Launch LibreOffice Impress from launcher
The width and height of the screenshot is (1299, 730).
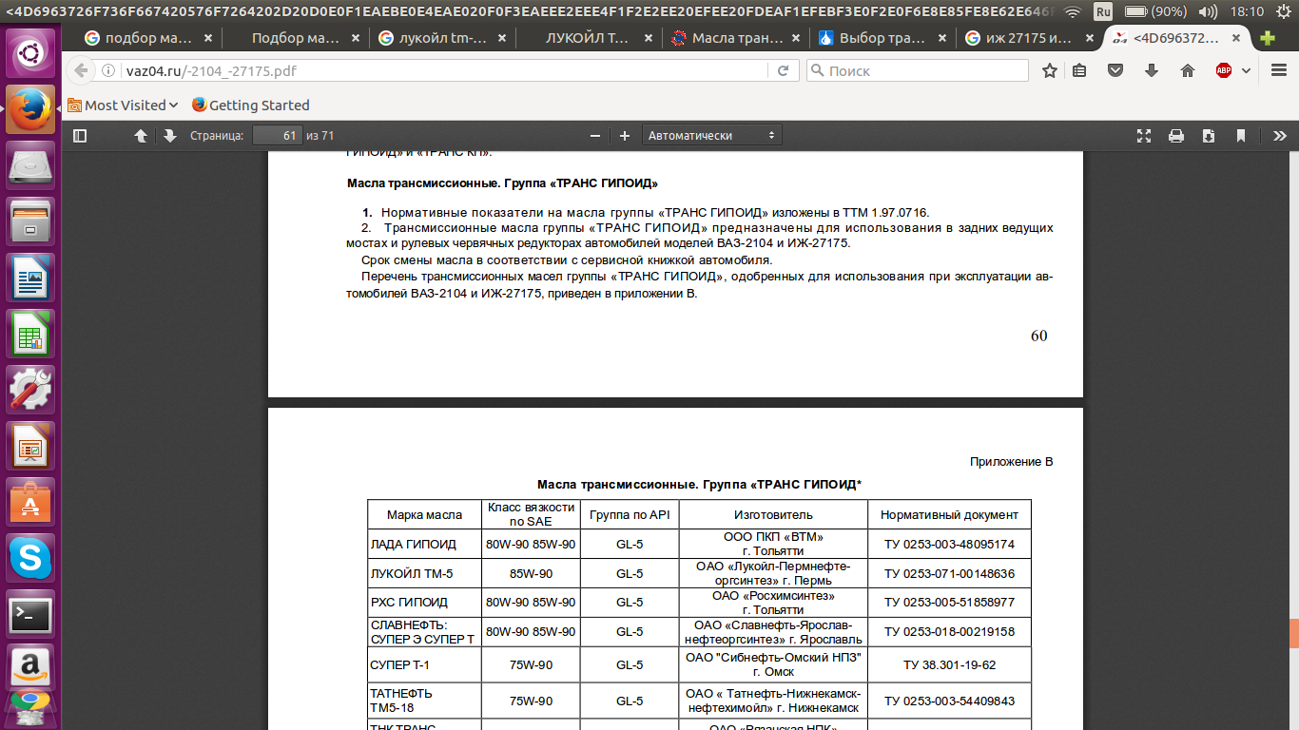30,446
